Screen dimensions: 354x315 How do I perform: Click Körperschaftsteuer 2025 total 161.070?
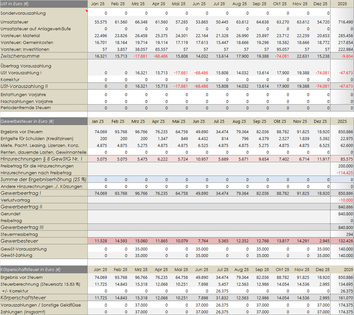click(x=346, y=298)
